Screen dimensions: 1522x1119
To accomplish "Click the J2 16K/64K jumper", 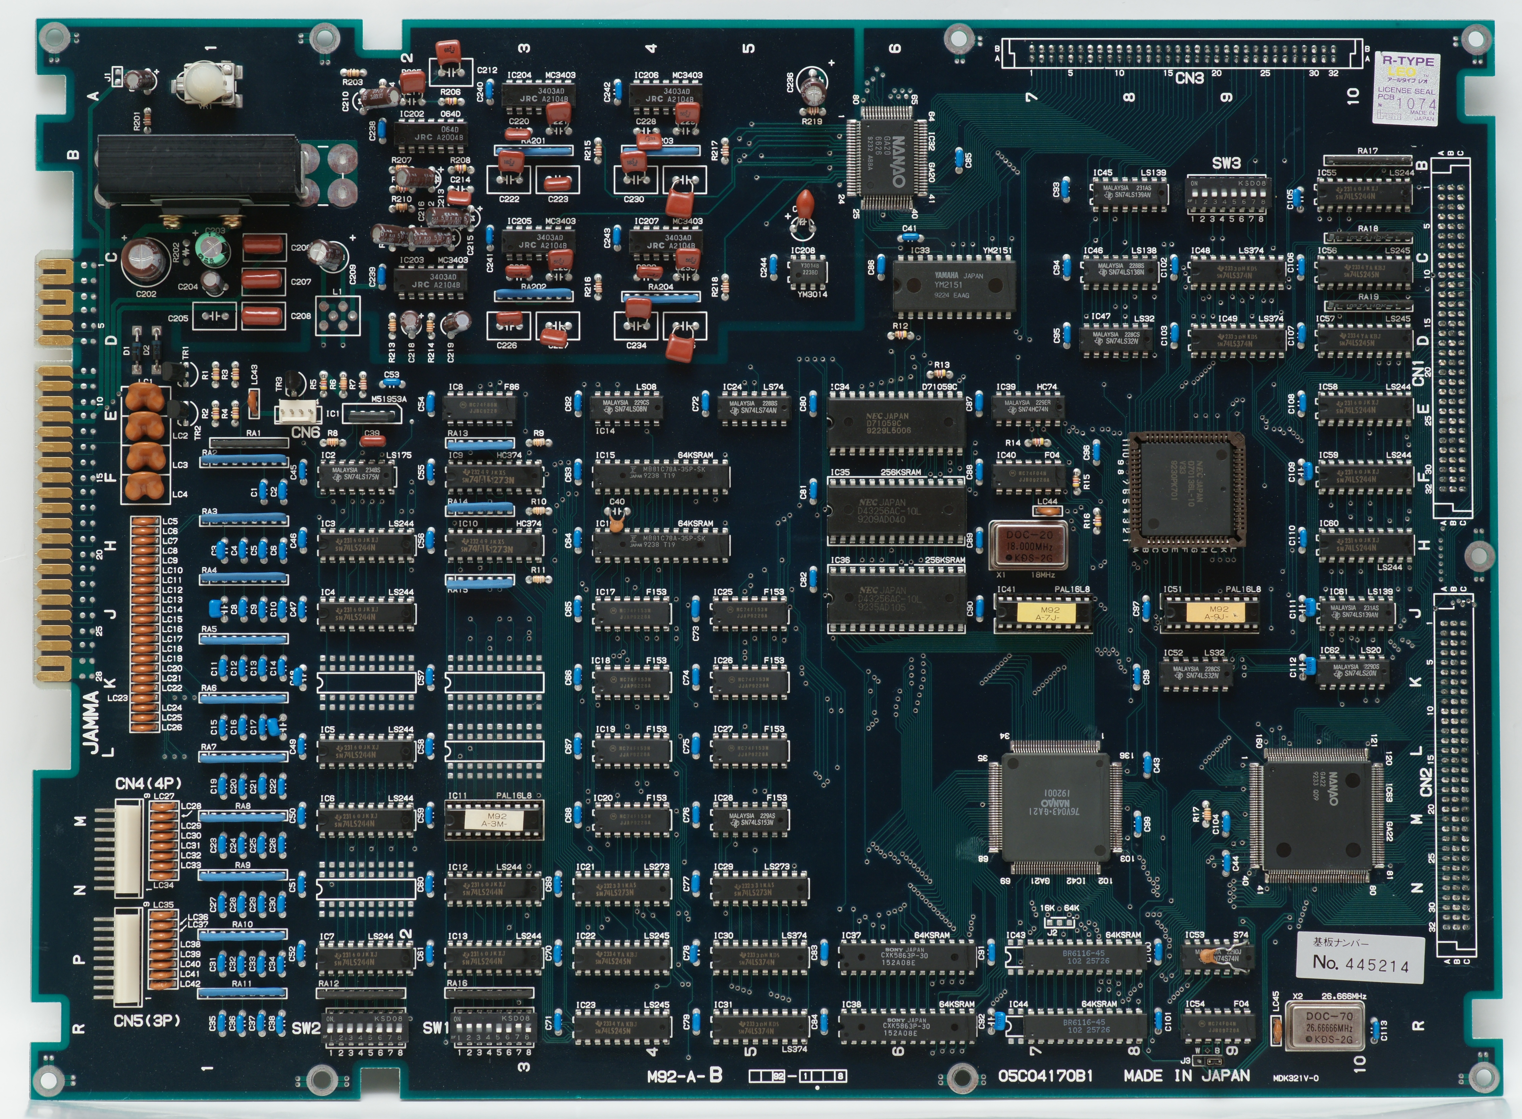I will tap(1060, 923).
